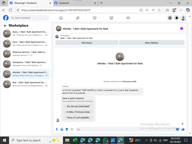Viewport: 192px width, 144px height.
Task: Open the Windows notification center
Action: coord(186,140)
